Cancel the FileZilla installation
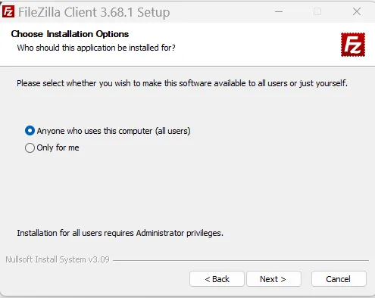 (339, 279)
